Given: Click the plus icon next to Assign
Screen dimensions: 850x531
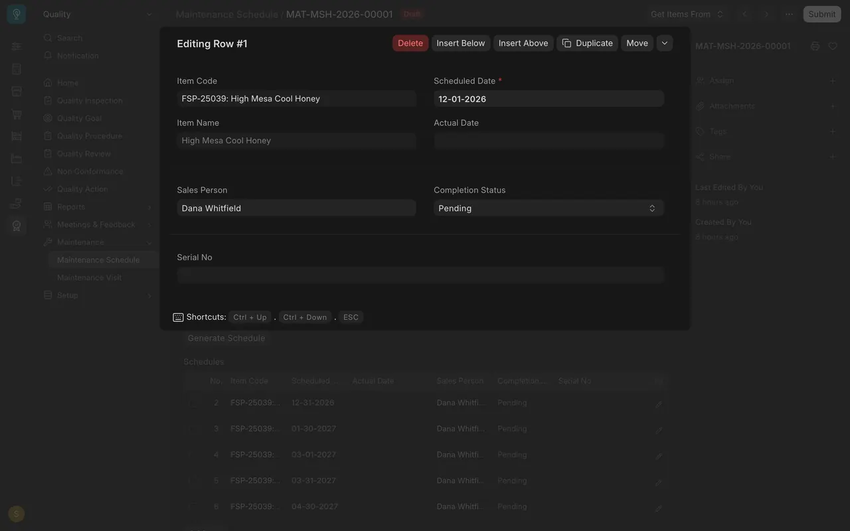Looking at the screenshot, I should 833,81.
